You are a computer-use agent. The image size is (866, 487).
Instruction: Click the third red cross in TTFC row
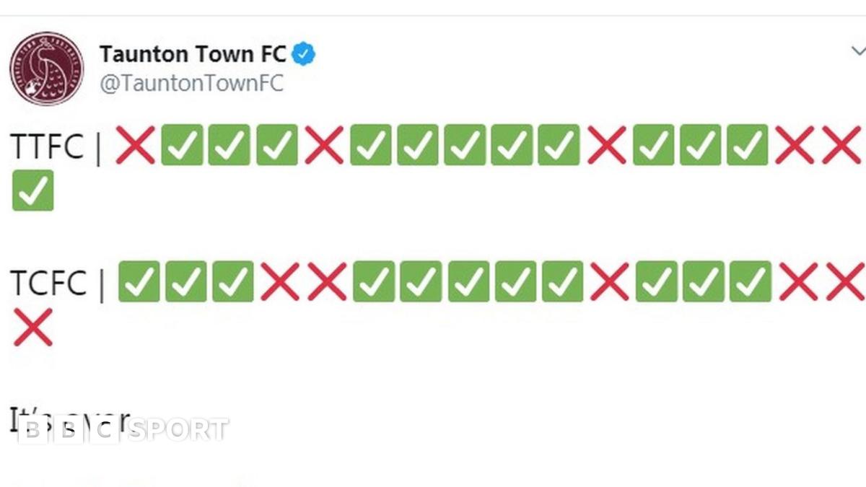[606, 145]
